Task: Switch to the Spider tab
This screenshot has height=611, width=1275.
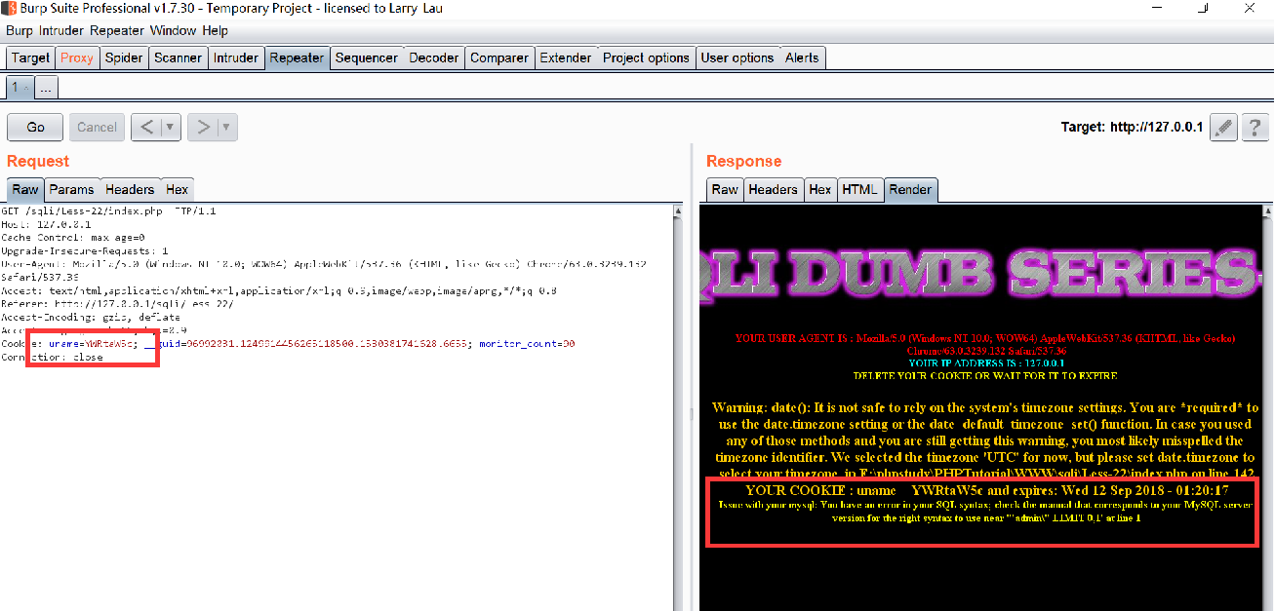Action: coord(124,57)
